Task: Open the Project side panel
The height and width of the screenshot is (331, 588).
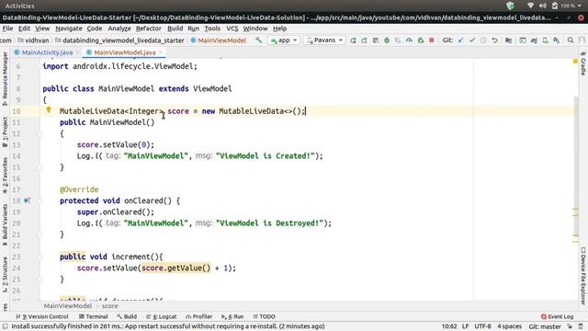Action: click(5, 132)
